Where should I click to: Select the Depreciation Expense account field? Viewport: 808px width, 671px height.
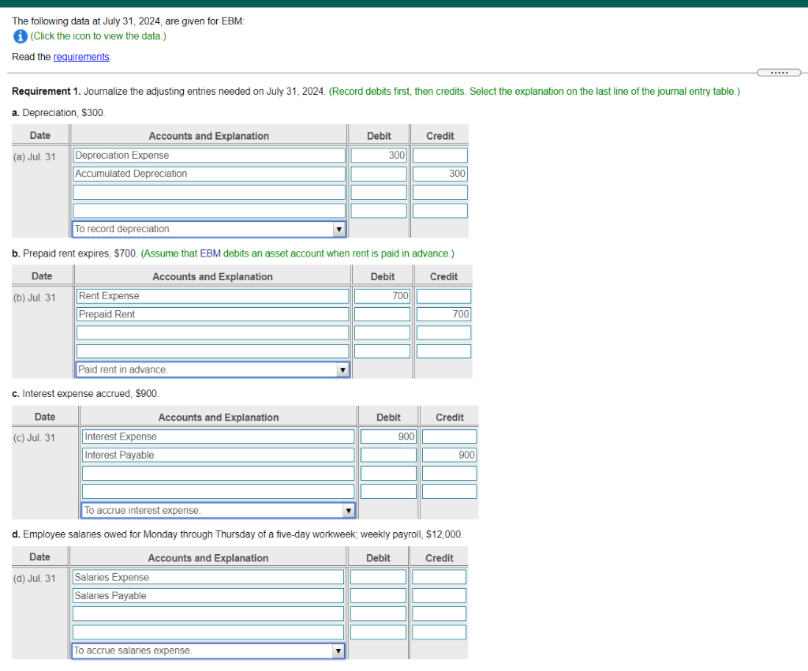pos(209,156)
